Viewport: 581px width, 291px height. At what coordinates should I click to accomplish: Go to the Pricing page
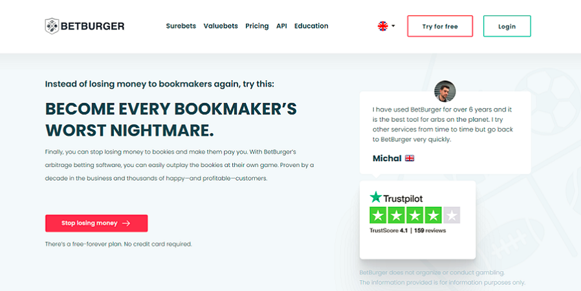(257, 26)
